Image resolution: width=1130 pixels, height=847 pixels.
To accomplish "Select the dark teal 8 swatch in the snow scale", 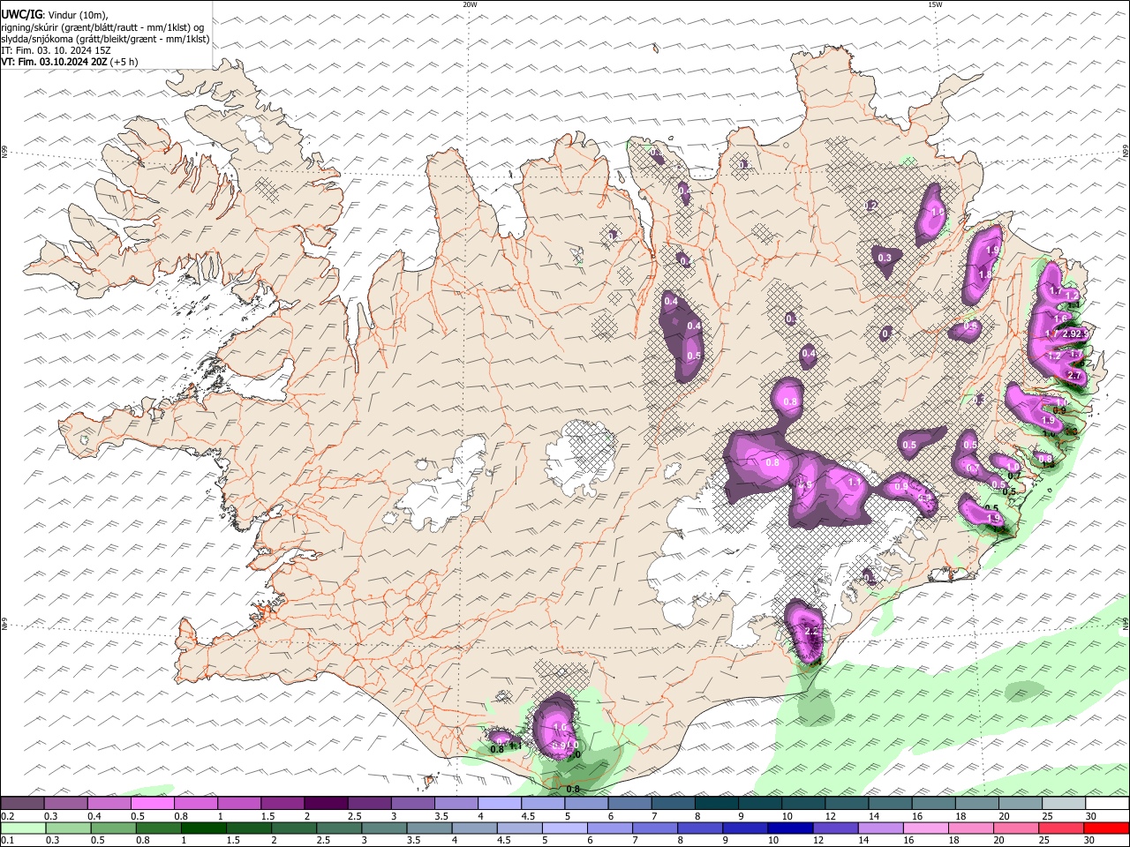I will (x=716, y=803).
